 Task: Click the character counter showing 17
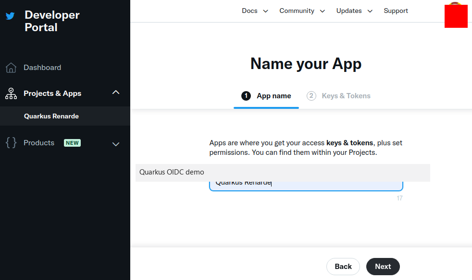click(x=399, y=198)
